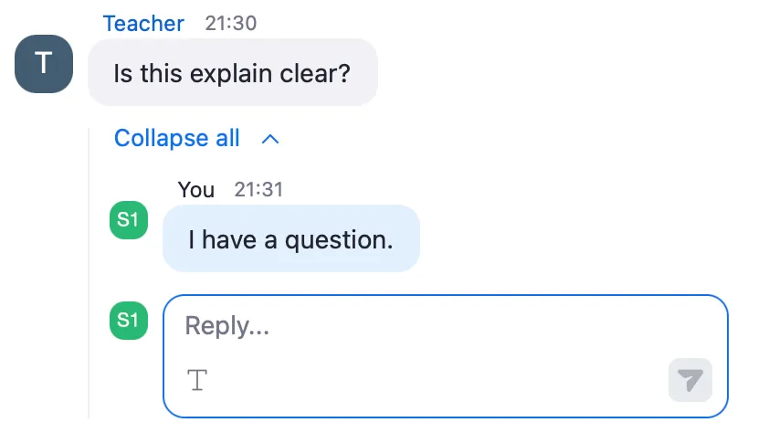Select the "Is this explain clear?" message bubble
Image resolution: width=758 pixels, height=433 pixels.
tap(232, 73)
